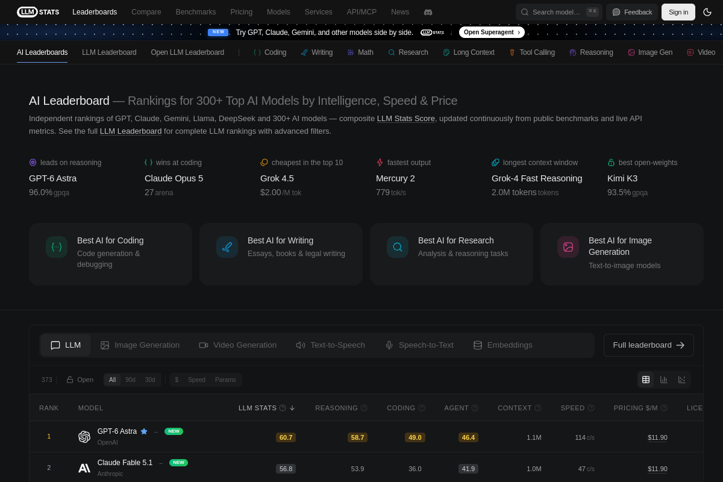Select the Math category
This screenshot has width=723, height=482.
[360, 52]
